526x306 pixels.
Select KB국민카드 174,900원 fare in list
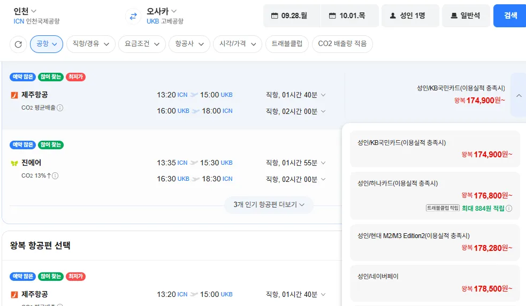(x=434, y=149)
